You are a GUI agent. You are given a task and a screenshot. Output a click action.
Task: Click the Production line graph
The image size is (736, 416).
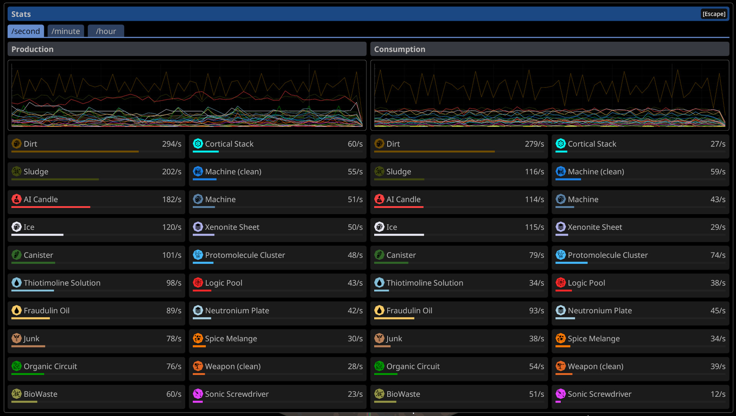coord(187,95)
